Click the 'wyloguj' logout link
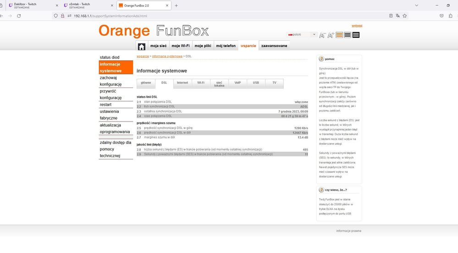 357,26
